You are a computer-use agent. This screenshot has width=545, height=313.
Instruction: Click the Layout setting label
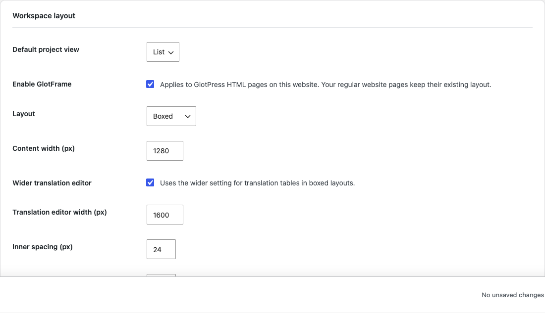click(24, 114)
